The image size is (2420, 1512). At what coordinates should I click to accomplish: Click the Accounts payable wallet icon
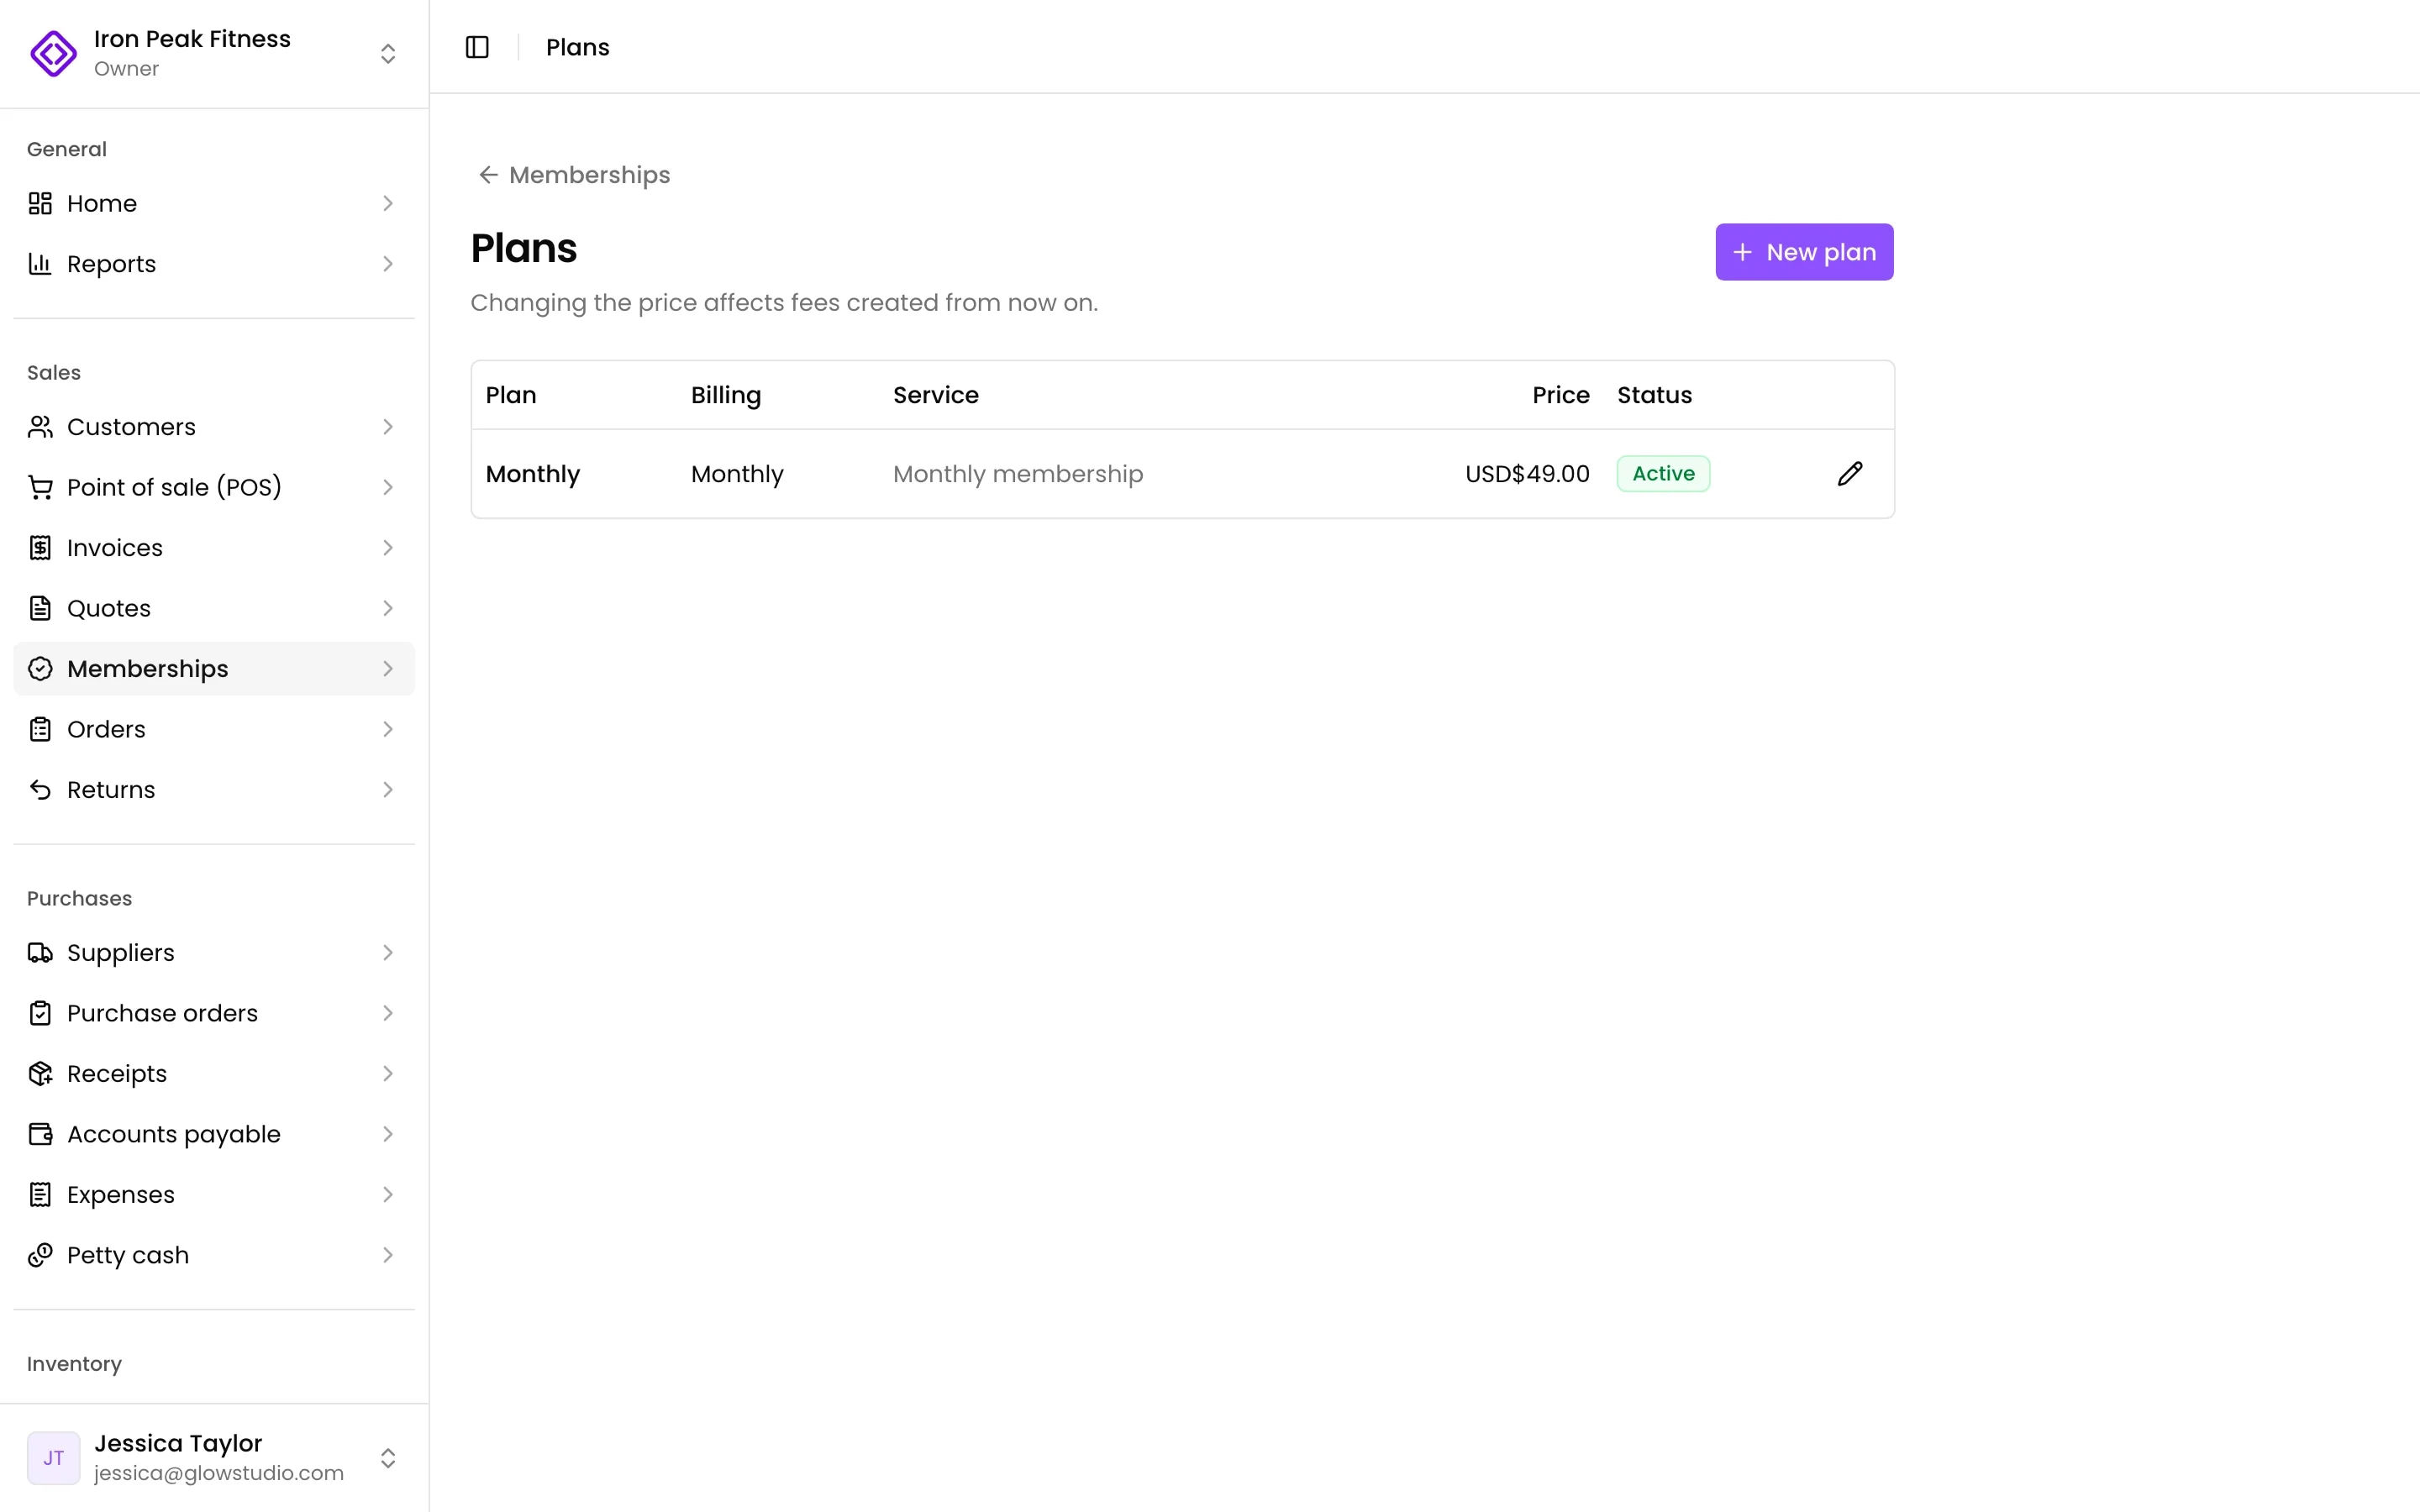click(x=40, y=1134)
